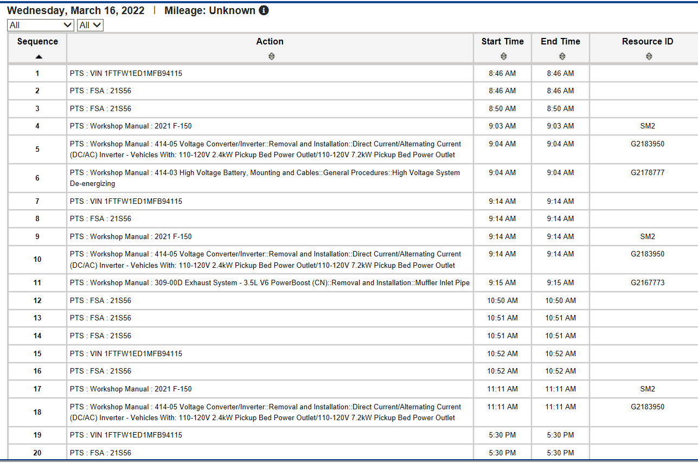The width and height of the screenshot is (698, 463).
Task: Click sequence number 6
Action: point(37,178)
